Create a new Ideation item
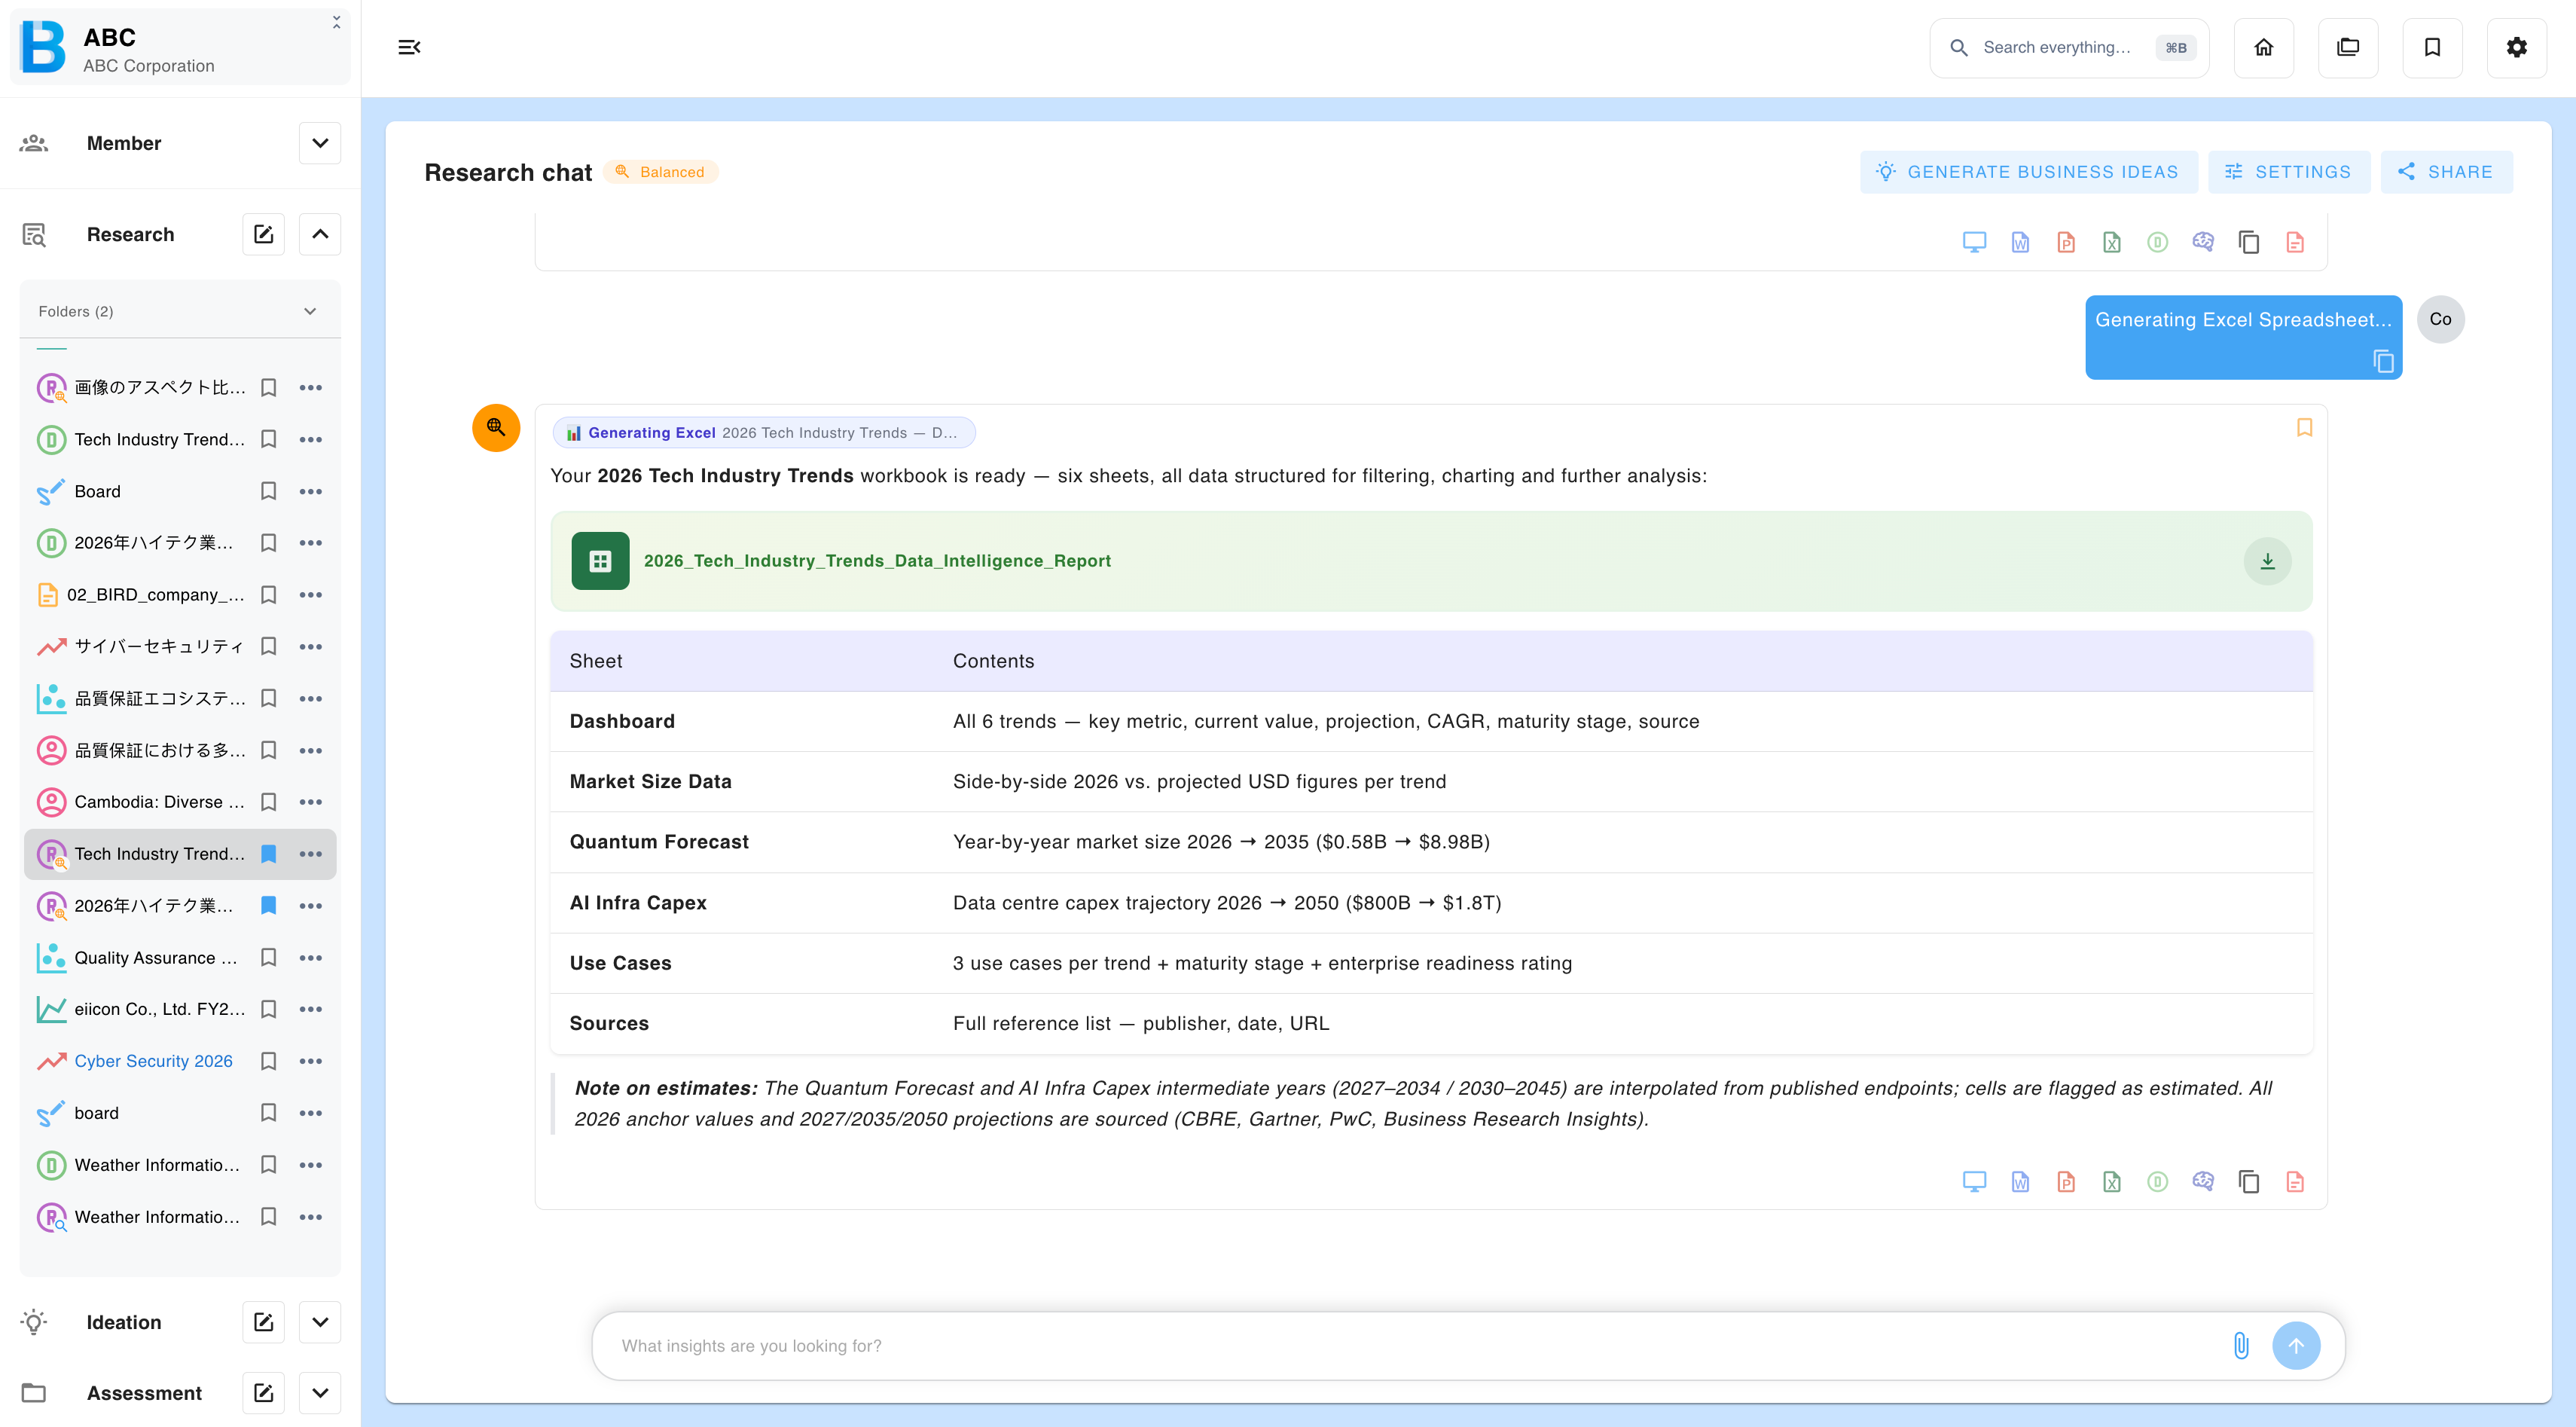 [264, 1322]
